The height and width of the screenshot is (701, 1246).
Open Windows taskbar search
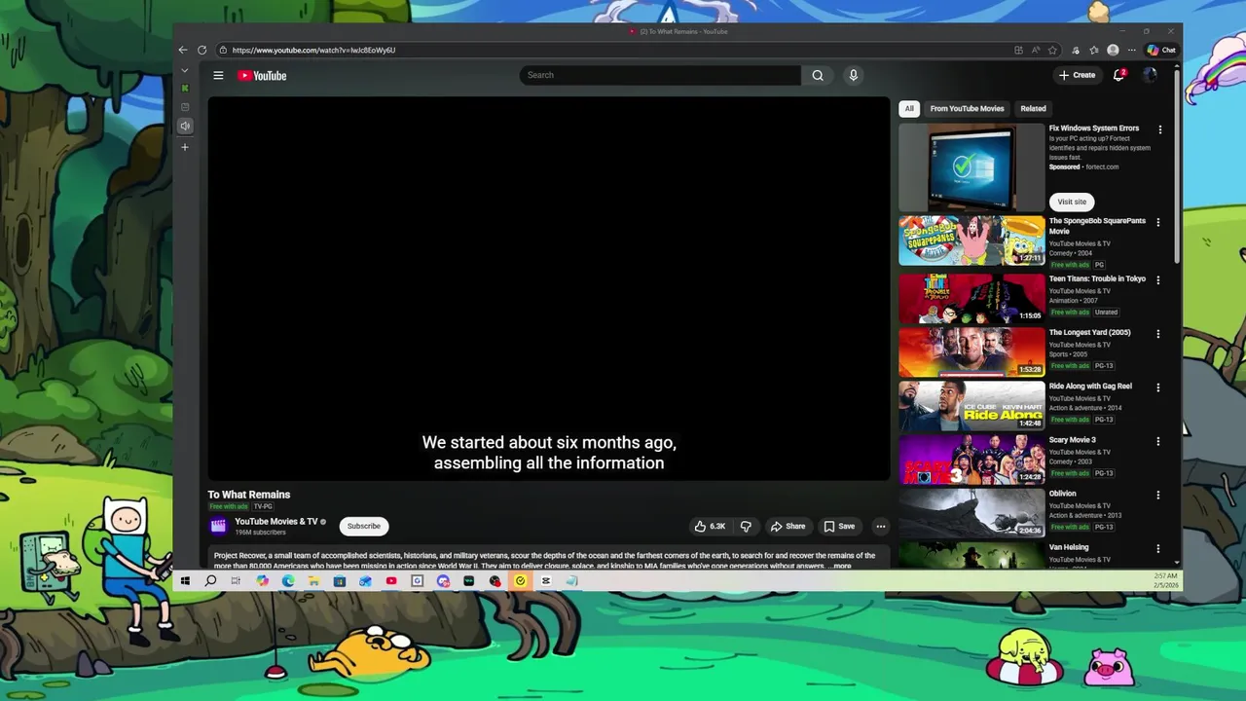pos(210,581)
